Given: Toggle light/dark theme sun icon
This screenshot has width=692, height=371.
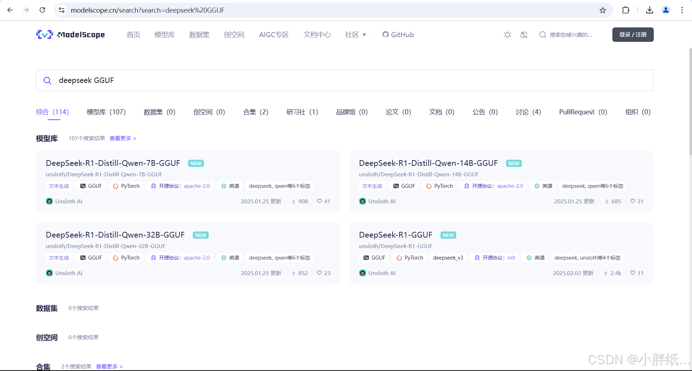Looking at the screenshot, I should coord(507,35).
